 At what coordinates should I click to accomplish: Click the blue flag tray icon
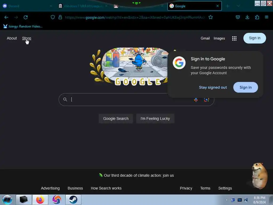pos(233,200)
